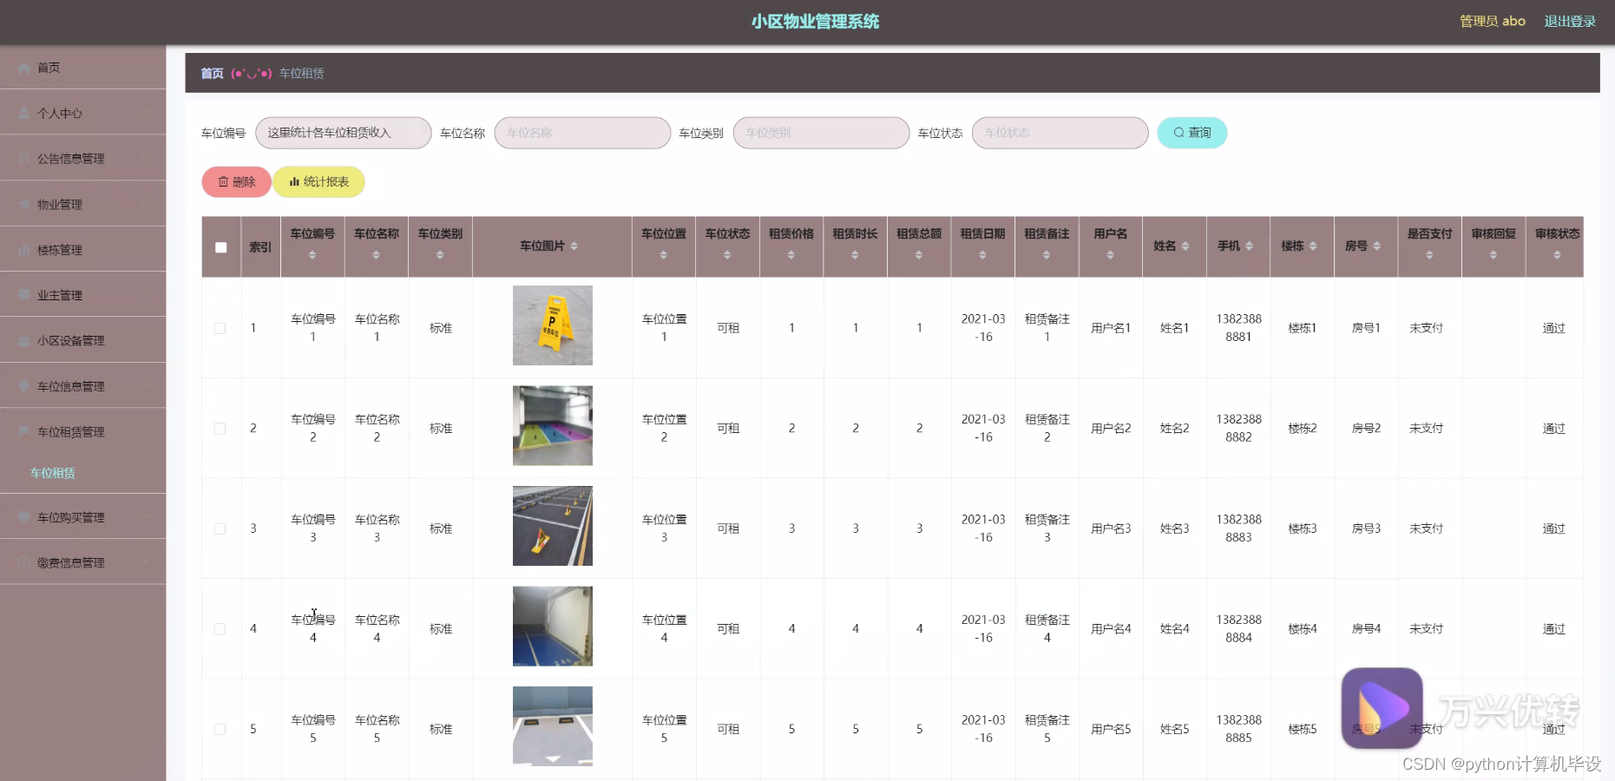The height and width of the screenshot is (781, 1615).
Task: Click the 小区设备管理 device icon
Action: [x=24, y=340]
